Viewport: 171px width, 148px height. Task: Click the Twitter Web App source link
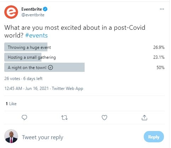(x=68, y=89)
